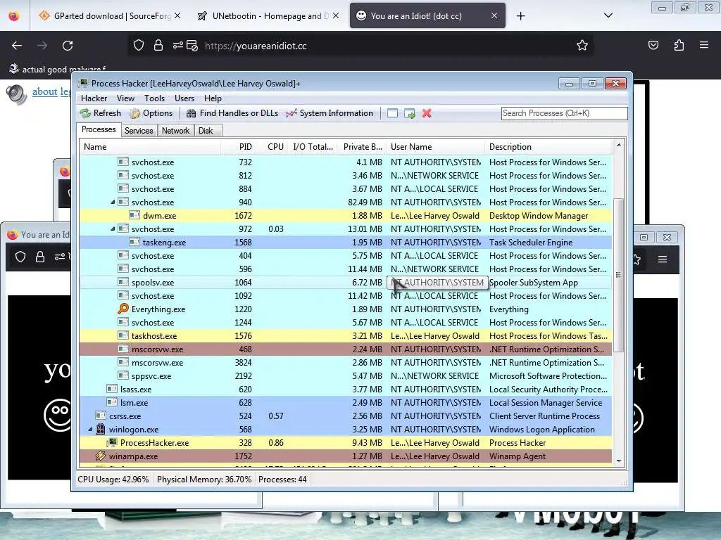Sort by the User Name column header
The image size is (721, 540).
[x=435, y=147]
